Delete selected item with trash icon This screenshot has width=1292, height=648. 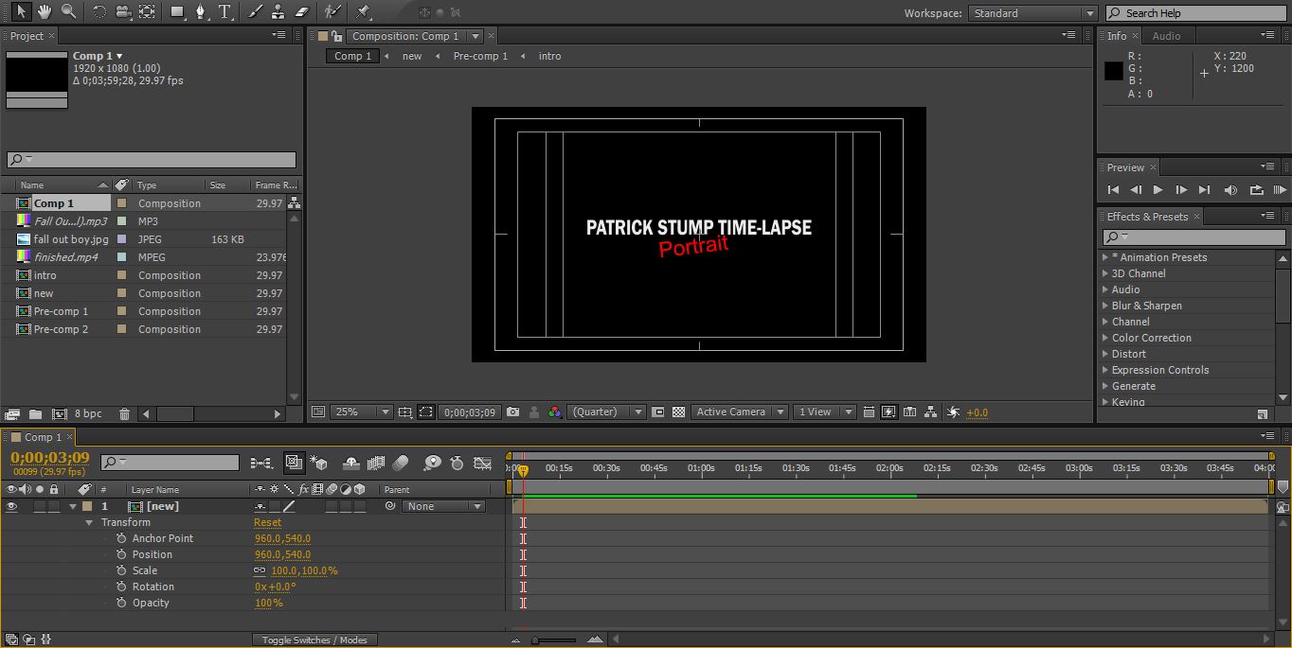coord(124,414)
